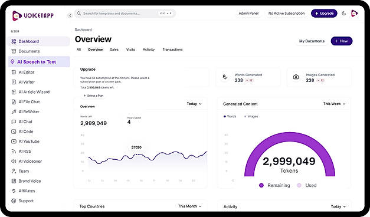Click the AI File Chat icon
The image size is (370, 217).
(14, 102)
